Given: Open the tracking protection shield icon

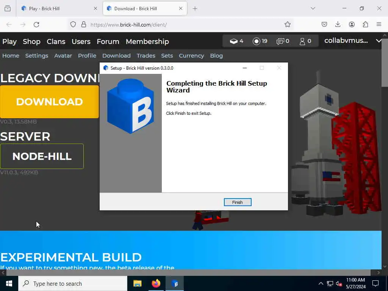Looking at the screenshot, I should (73, 25).
